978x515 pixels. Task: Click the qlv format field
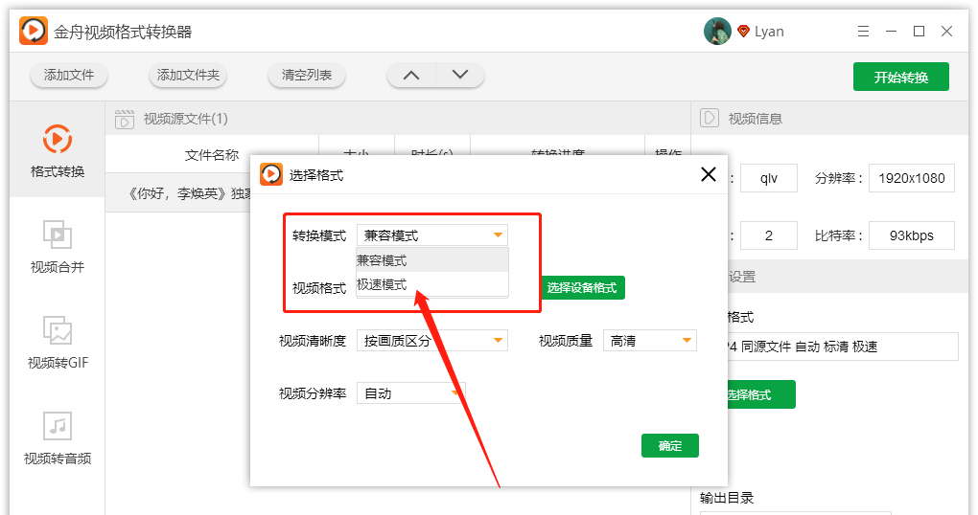(x=769, y=178)
